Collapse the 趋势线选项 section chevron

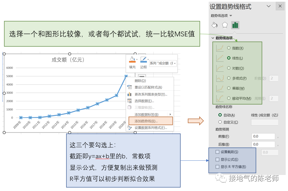point(213,38)
